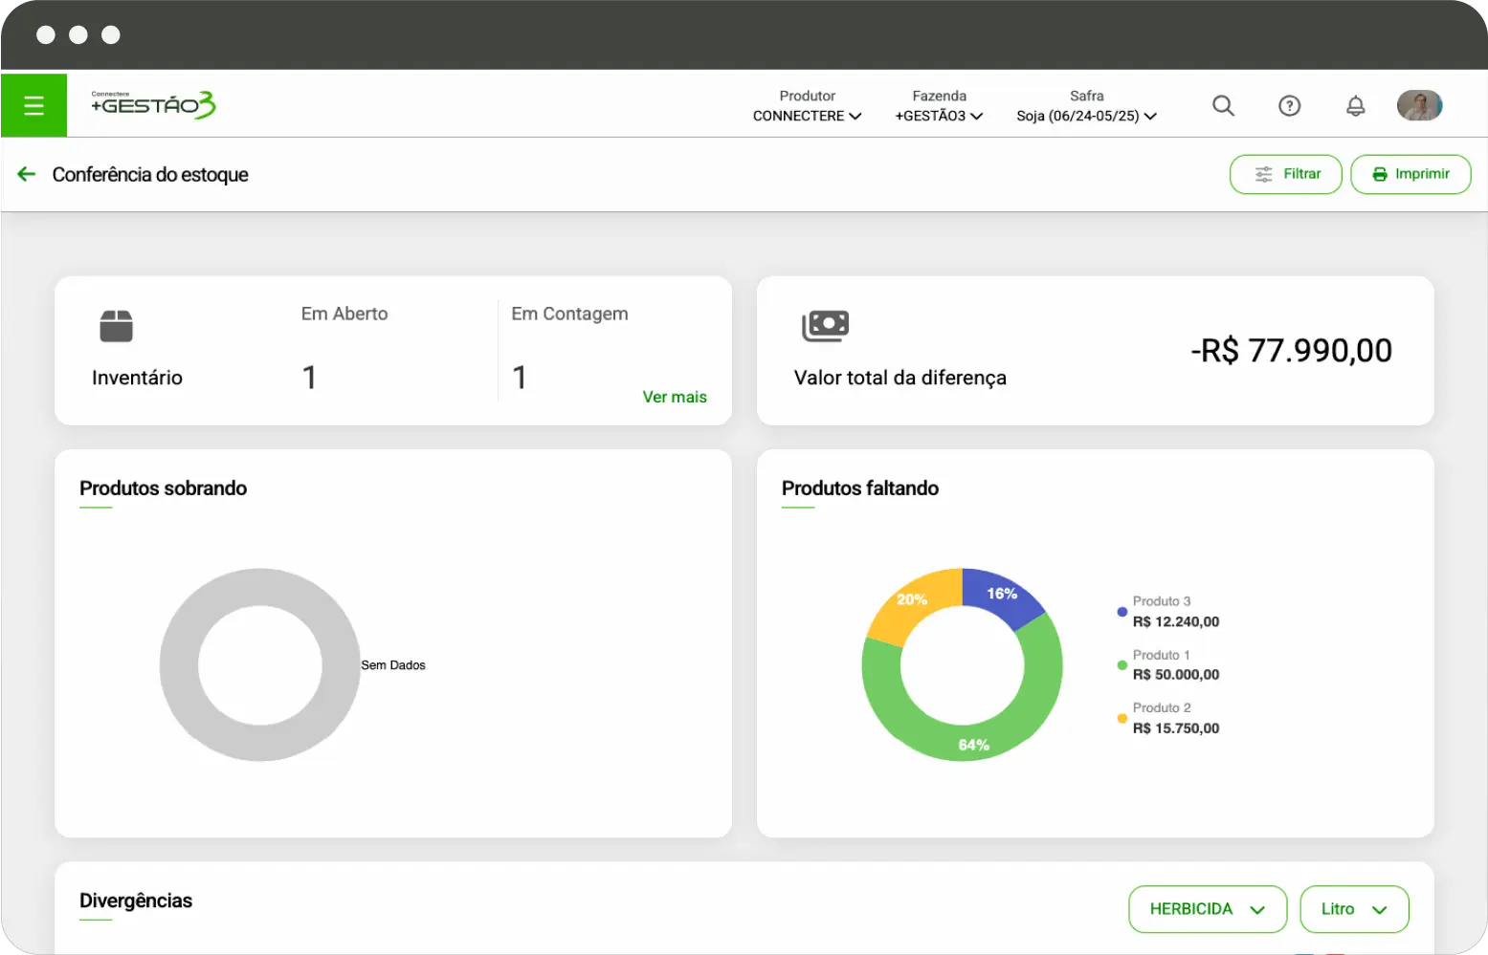The image size is (1488, 955).
Task: Click the Filtrar button
Action: coord(1285,174)
